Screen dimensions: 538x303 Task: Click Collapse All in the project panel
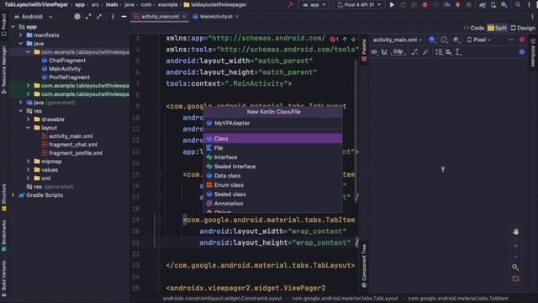[x=99, y=17]
